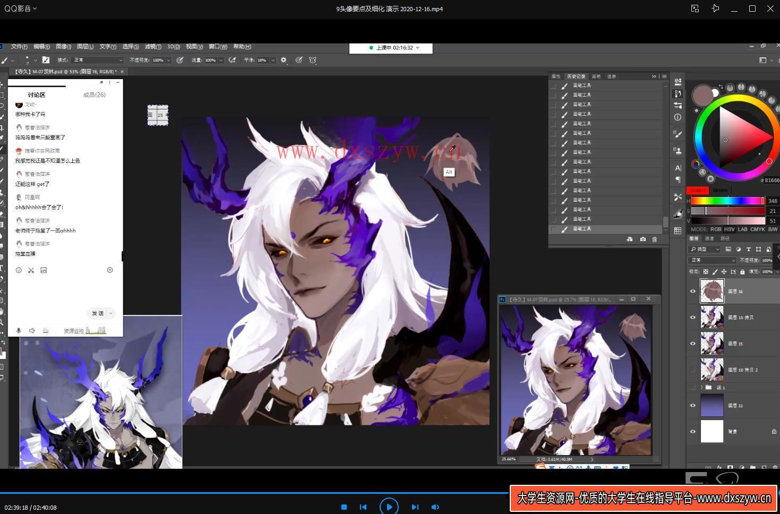Screen dimensions: 780x514
Task: Expand the 组 1 layer group
Action: coord(702,388)
